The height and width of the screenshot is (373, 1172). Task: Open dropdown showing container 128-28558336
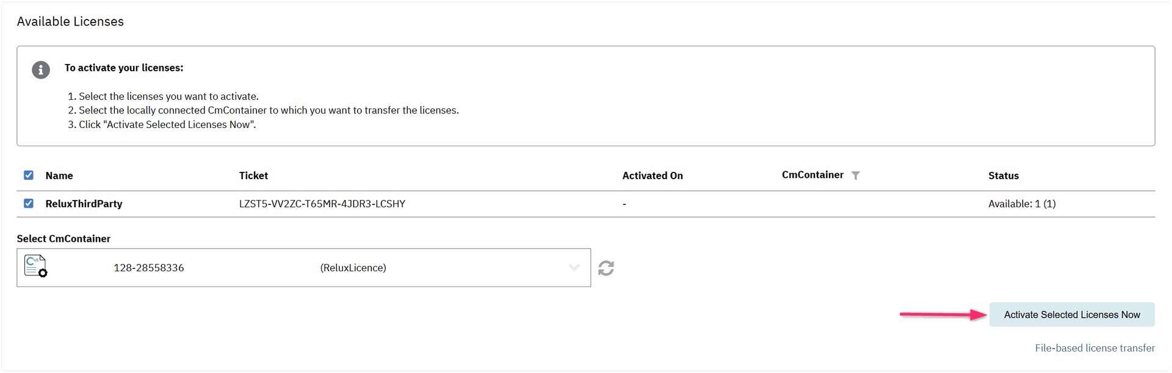(x=149, y=268)
